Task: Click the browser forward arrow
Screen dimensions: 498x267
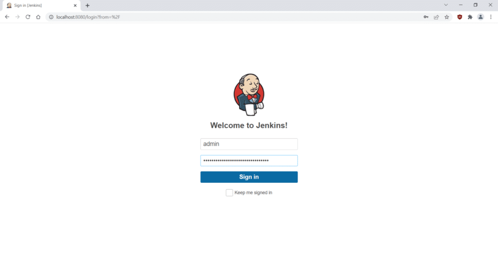Action: tap(18, 17)
